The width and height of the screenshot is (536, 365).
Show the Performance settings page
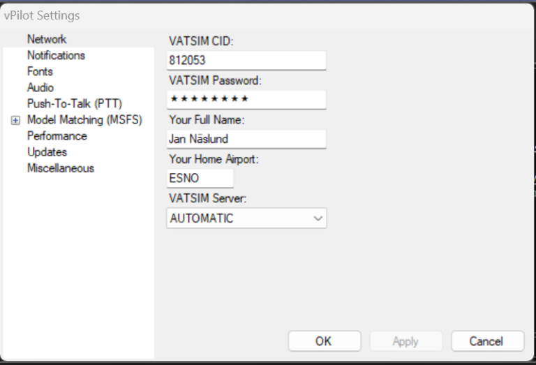[x=57, y=136]
